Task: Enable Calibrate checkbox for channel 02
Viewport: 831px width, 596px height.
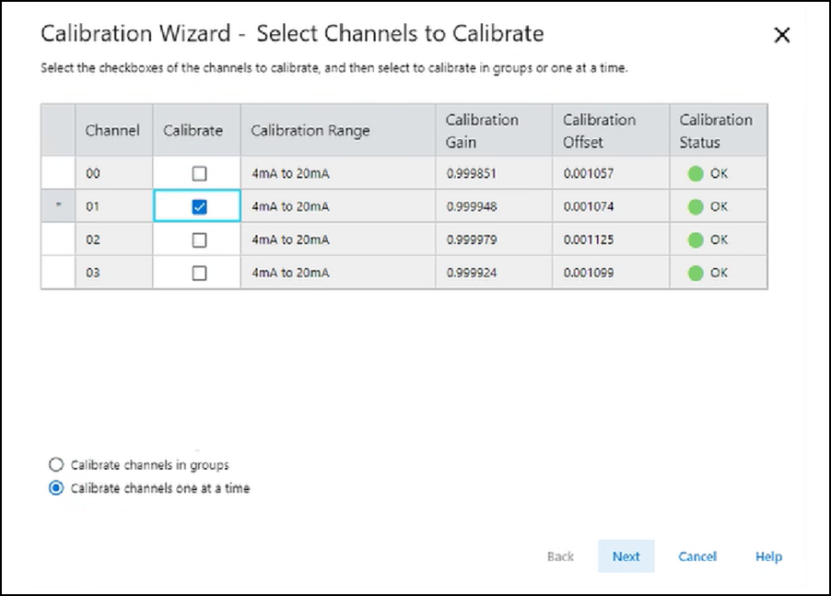Action: [199, 240]
